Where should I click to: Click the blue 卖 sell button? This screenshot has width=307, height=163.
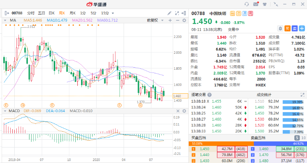[295, 29]
